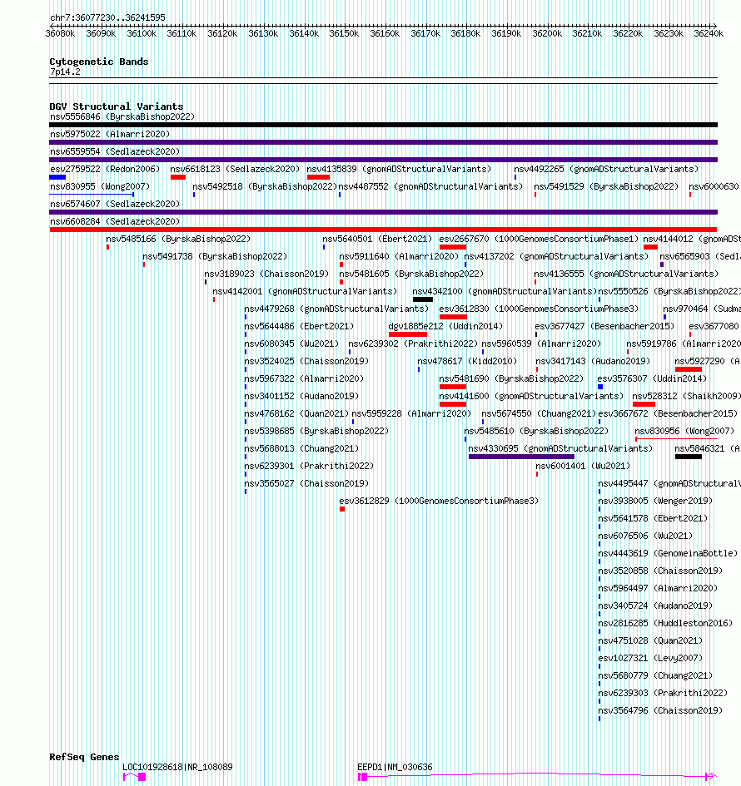This screenshot has width=741, height=786.
Task: Open nsv6239301 (Prakrithi2022) variant
Action: 309,467
